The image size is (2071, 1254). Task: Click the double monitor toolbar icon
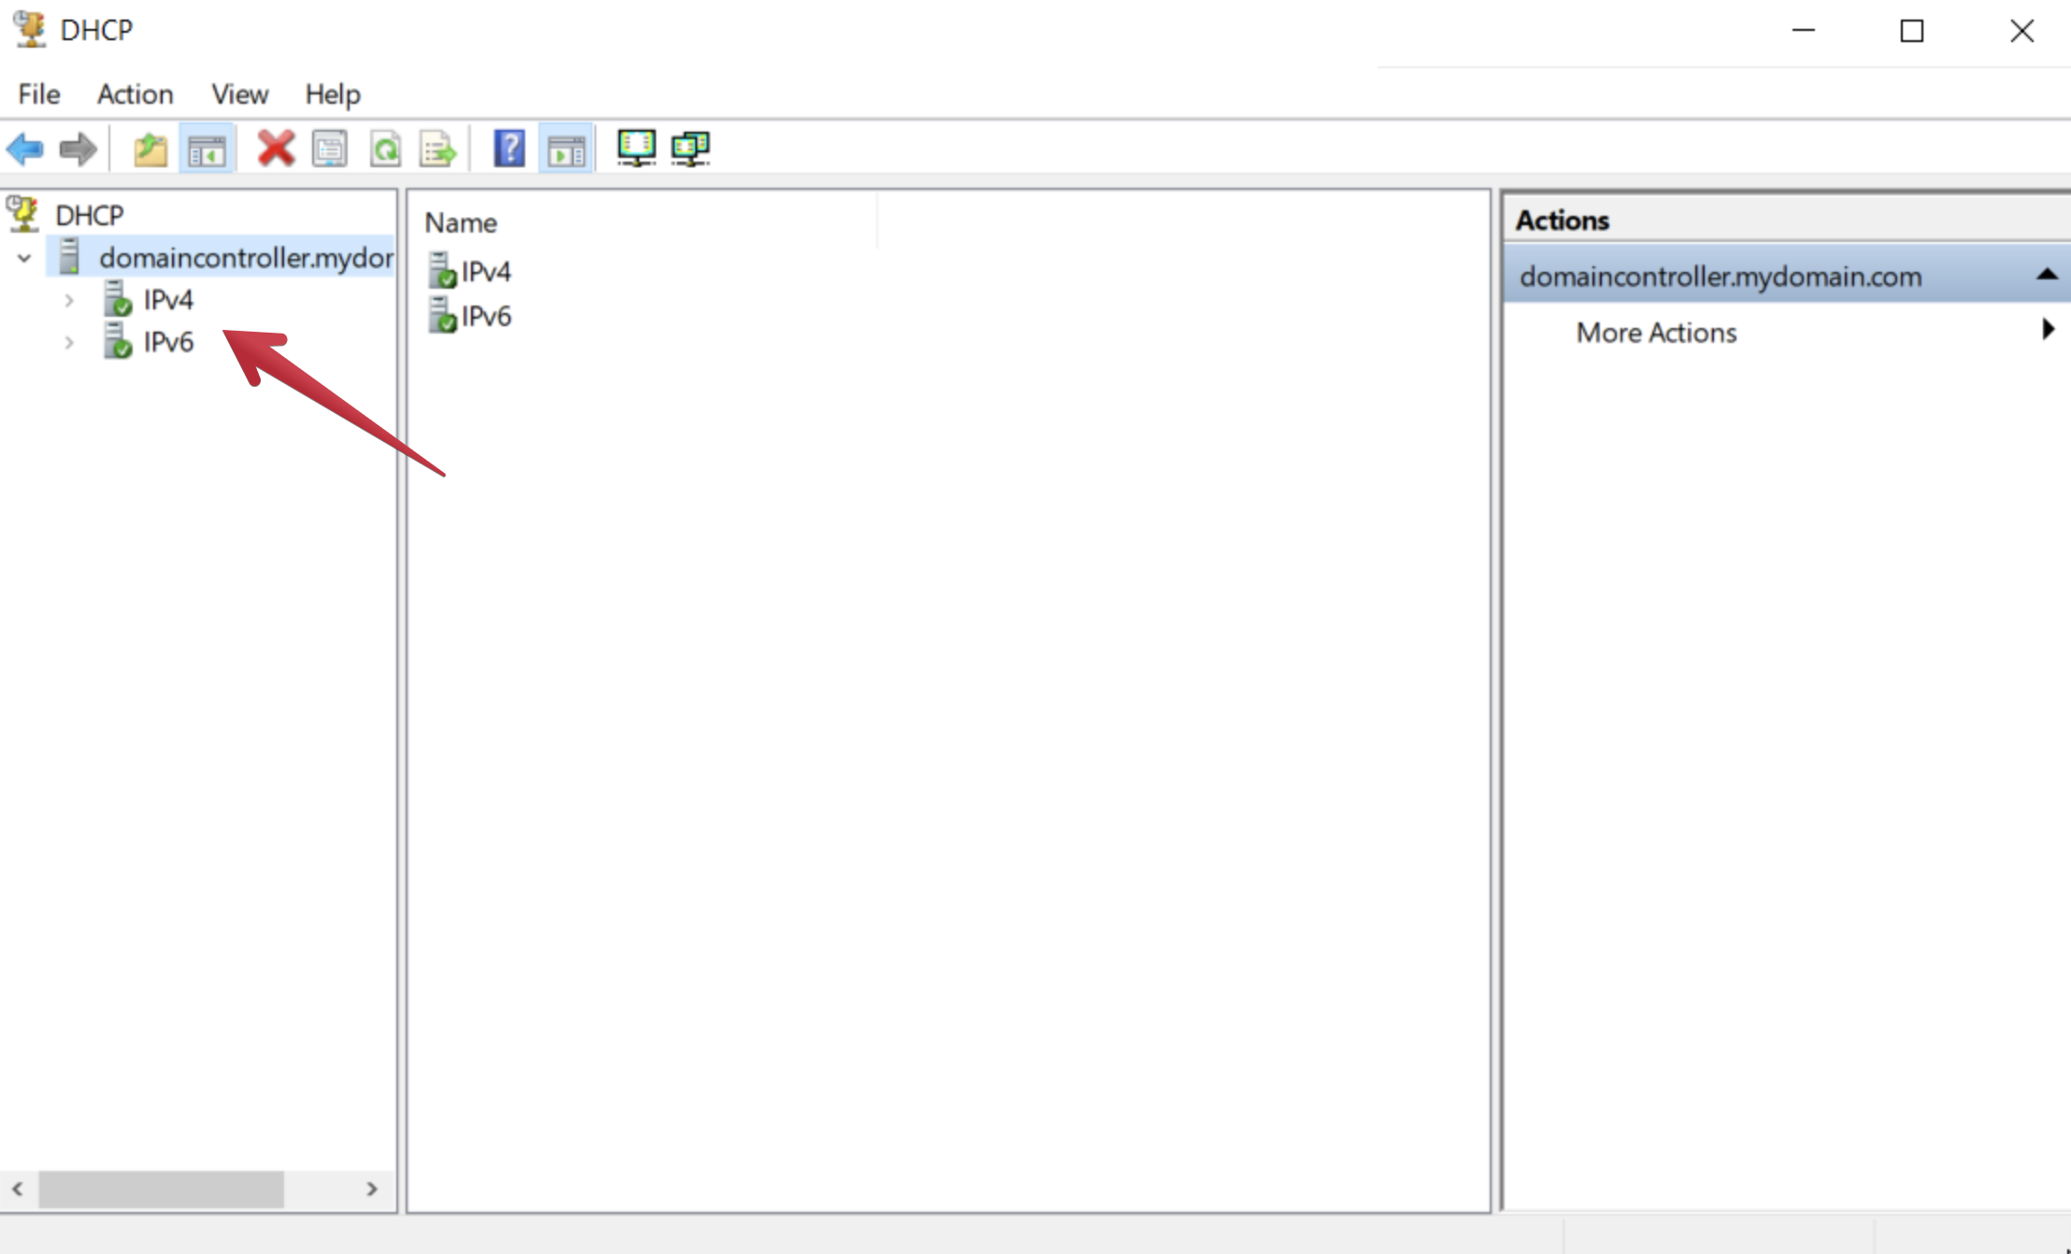[691, 148]
